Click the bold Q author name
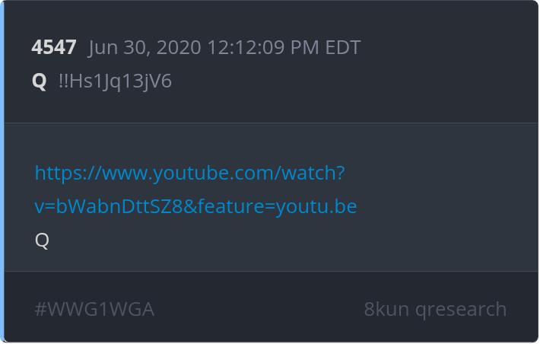The image size is (540, 344). pos(39,81)
